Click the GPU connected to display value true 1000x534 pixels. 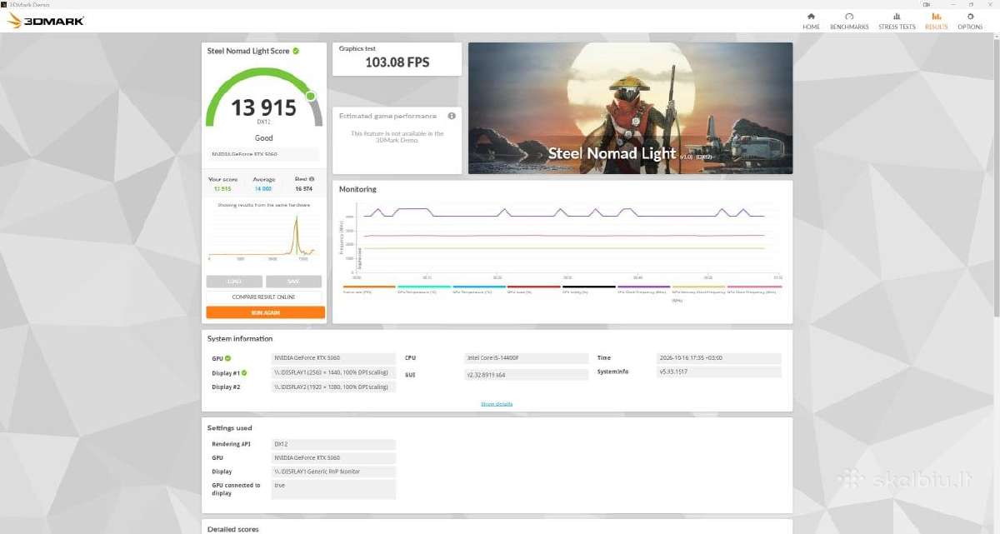tap(334, 489)
